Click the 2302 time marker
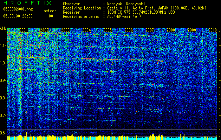 pyautogui.click(x=44, y=30)
